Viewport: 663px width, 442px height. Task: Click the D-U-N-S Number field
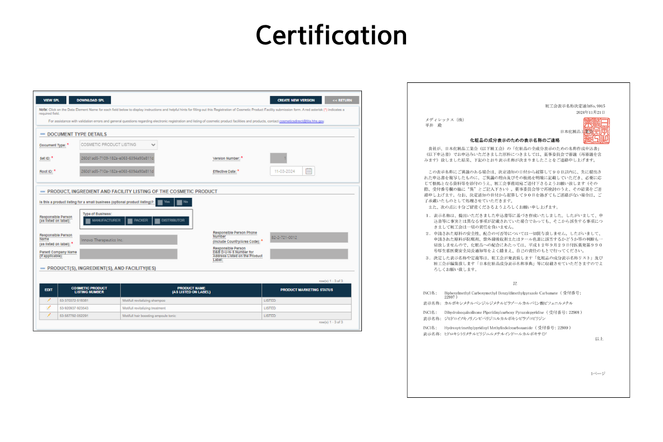(309, 254)
